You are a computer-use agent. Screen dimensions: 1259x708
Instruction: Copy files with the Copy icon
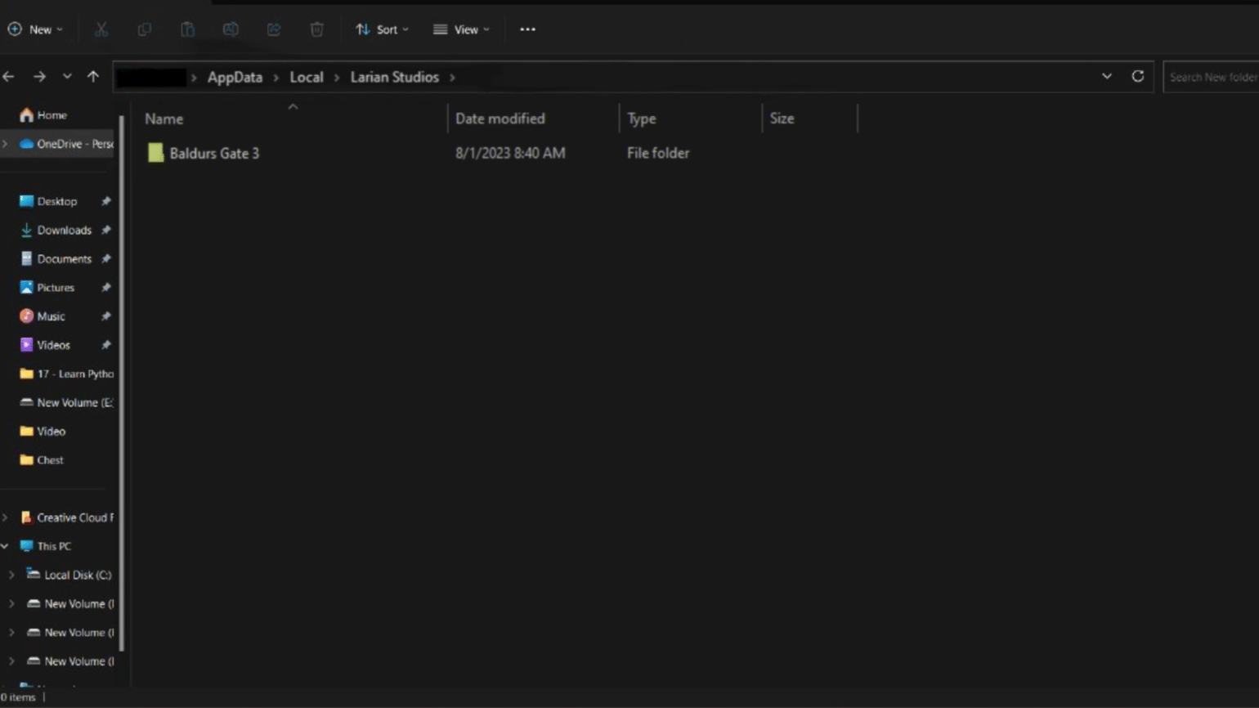click(145, 29)
